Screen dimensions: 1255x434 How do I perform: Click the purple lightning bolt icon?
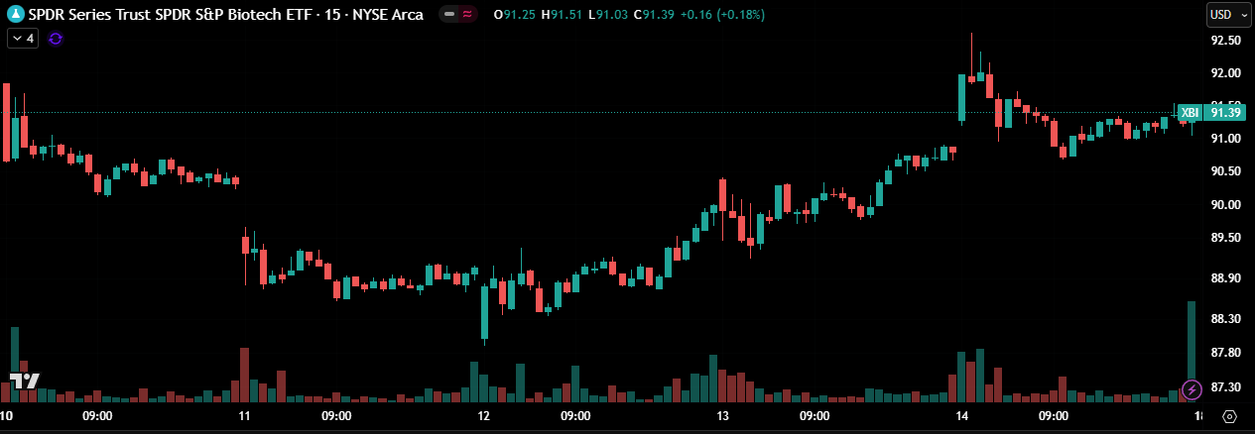pos(1192,390)
